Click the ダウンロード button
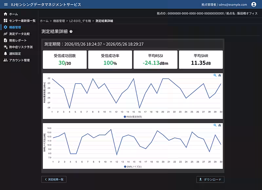 pyautogui.click(x=210, y=180)
